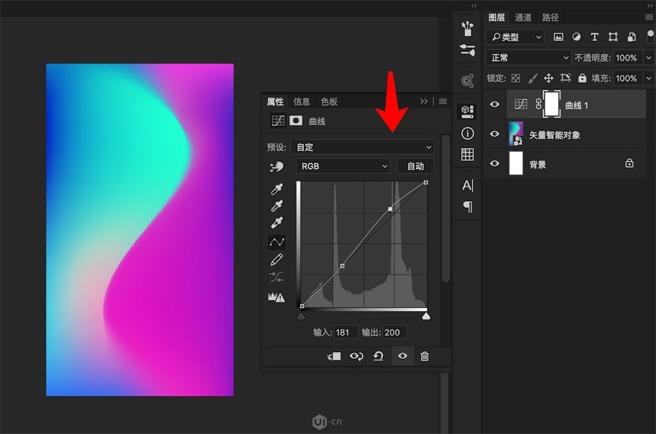This screenshot has width=656, height=434.
Task: Expand Properties panel double-chevron
Action: point(424,101)
